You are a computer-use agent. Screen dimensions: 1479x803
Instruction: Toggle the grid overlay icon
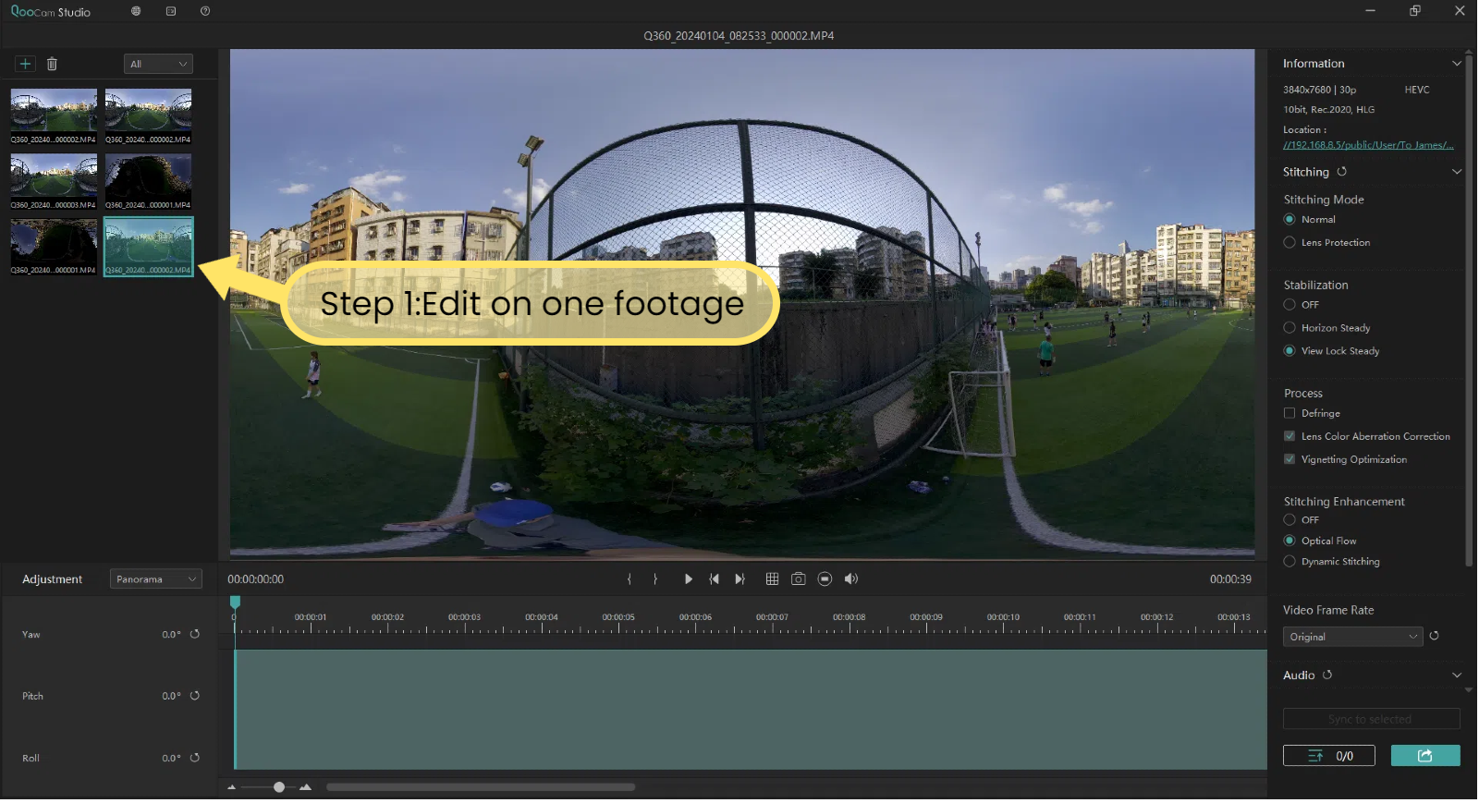tap(772, 579)
